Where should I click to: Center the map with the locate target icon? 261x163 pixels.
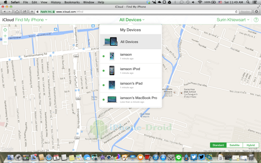coord(5,30)
